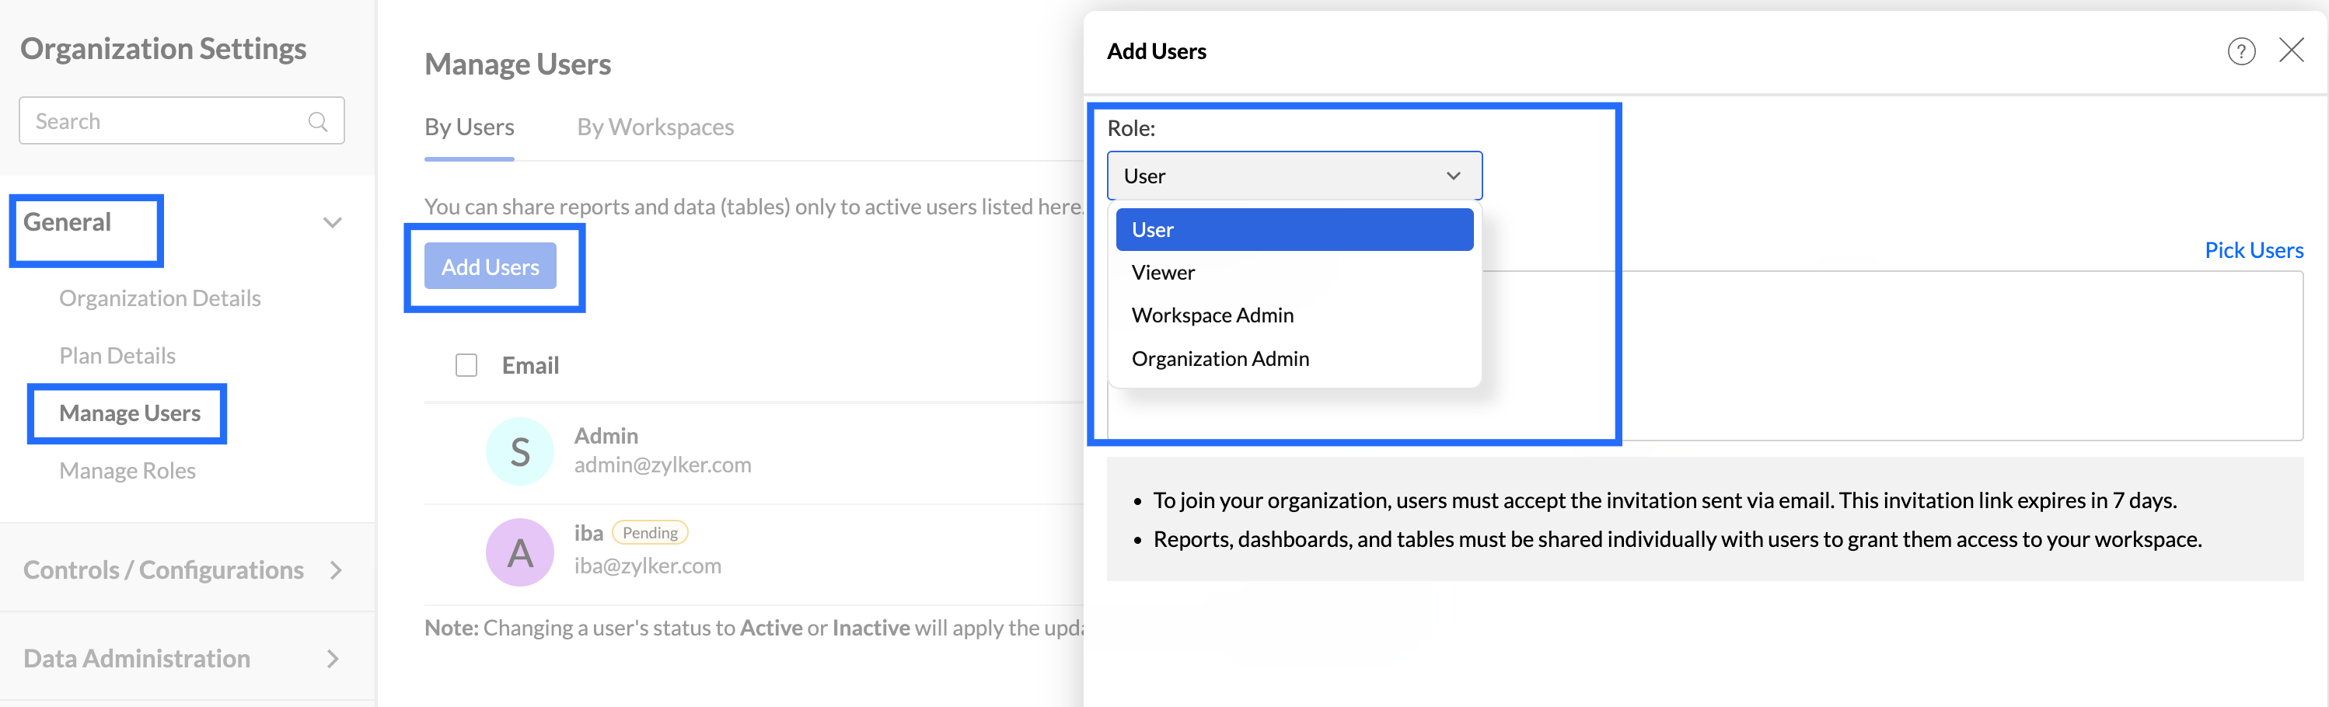Select Viewer from the role list

point(1163,272)
